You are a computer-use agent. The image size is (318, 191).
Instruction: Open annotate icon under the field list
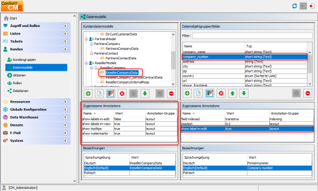[x=210, y=93]
